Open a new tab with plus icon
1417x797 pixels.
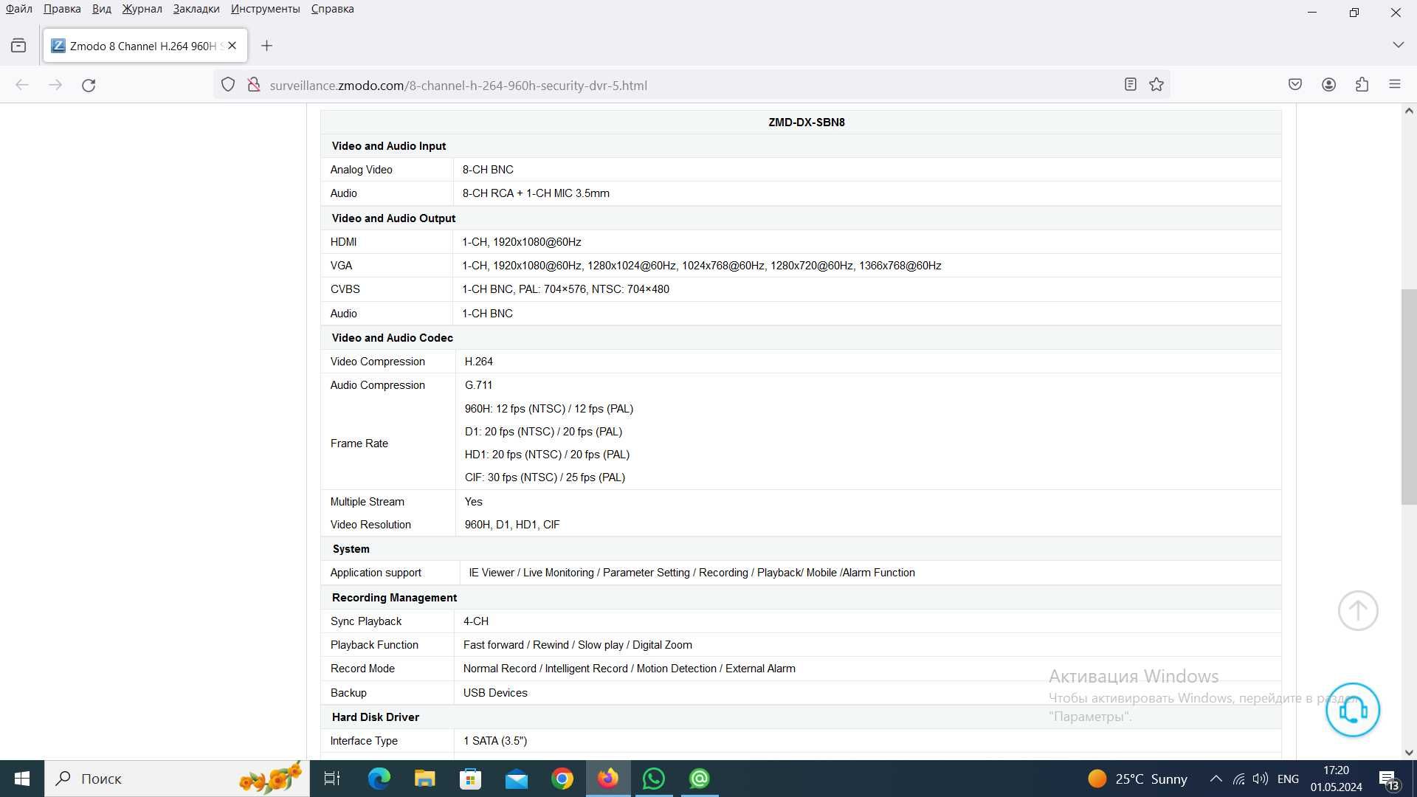(x=267, y=46)
